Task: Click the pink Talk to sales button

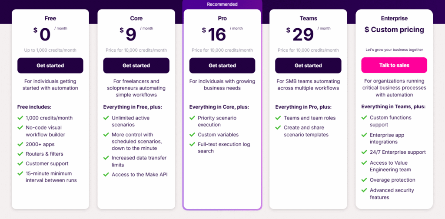Action: [394, 65]
